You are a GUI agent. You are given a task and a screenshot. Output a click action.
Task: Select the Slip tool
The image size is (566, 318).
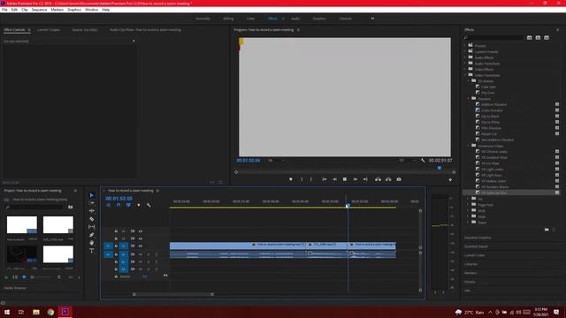coord(92,227)
